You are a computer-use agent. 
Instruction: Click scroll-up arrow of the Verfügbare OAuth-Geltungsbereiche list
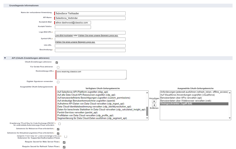coord(147,93)
